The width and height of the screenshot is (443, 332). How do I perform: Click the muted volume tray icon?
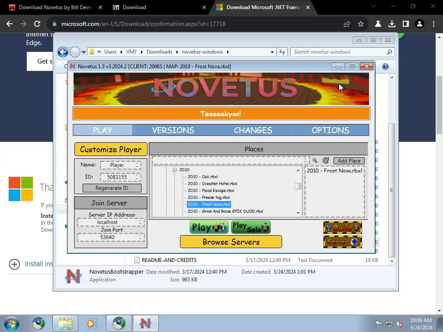point(399,324)
